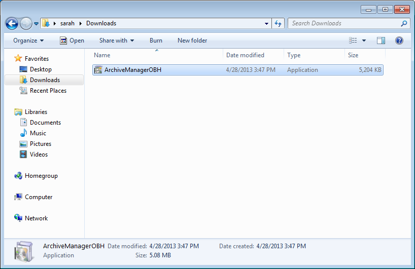The image size is (415, 269).
Task: Minimize the Explorer window
Action: pos(368,10)
